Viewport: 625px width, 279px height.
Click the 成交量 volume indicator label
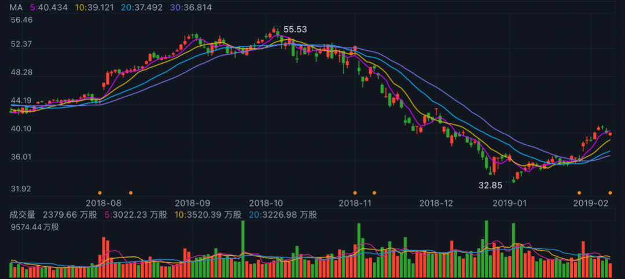click(23, 215)
